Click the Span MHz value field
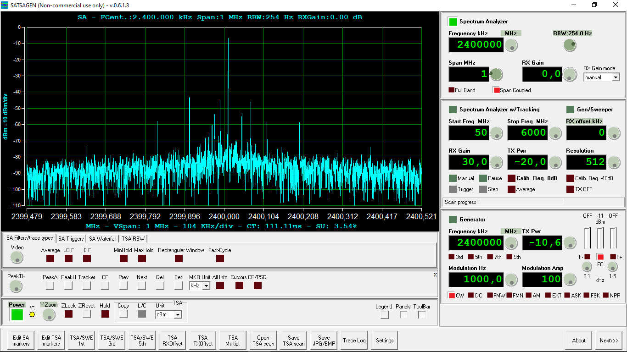The width and height of the screenshot is (627, 352). (469, 74)
